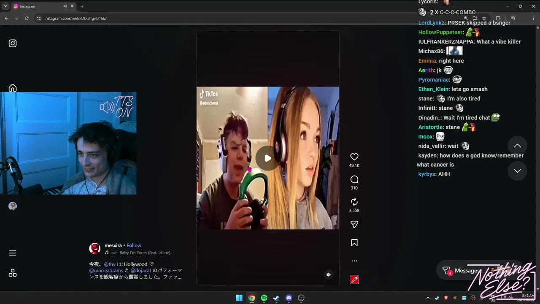Select the Instagram browser tab
540x304 pixels.
(x=43, y=6)
